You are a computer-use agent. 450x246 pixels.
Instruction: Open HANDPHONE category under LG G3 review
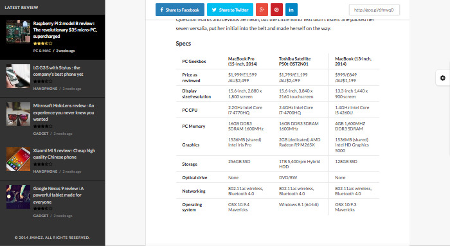(x=45, y=89)
